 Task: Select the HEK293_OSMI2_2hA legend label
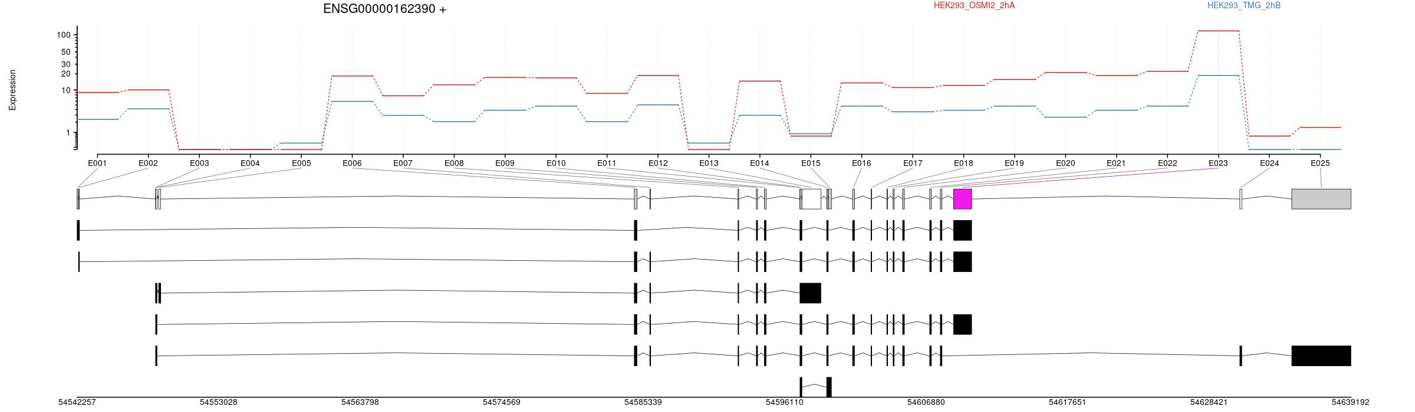(974, 5)
